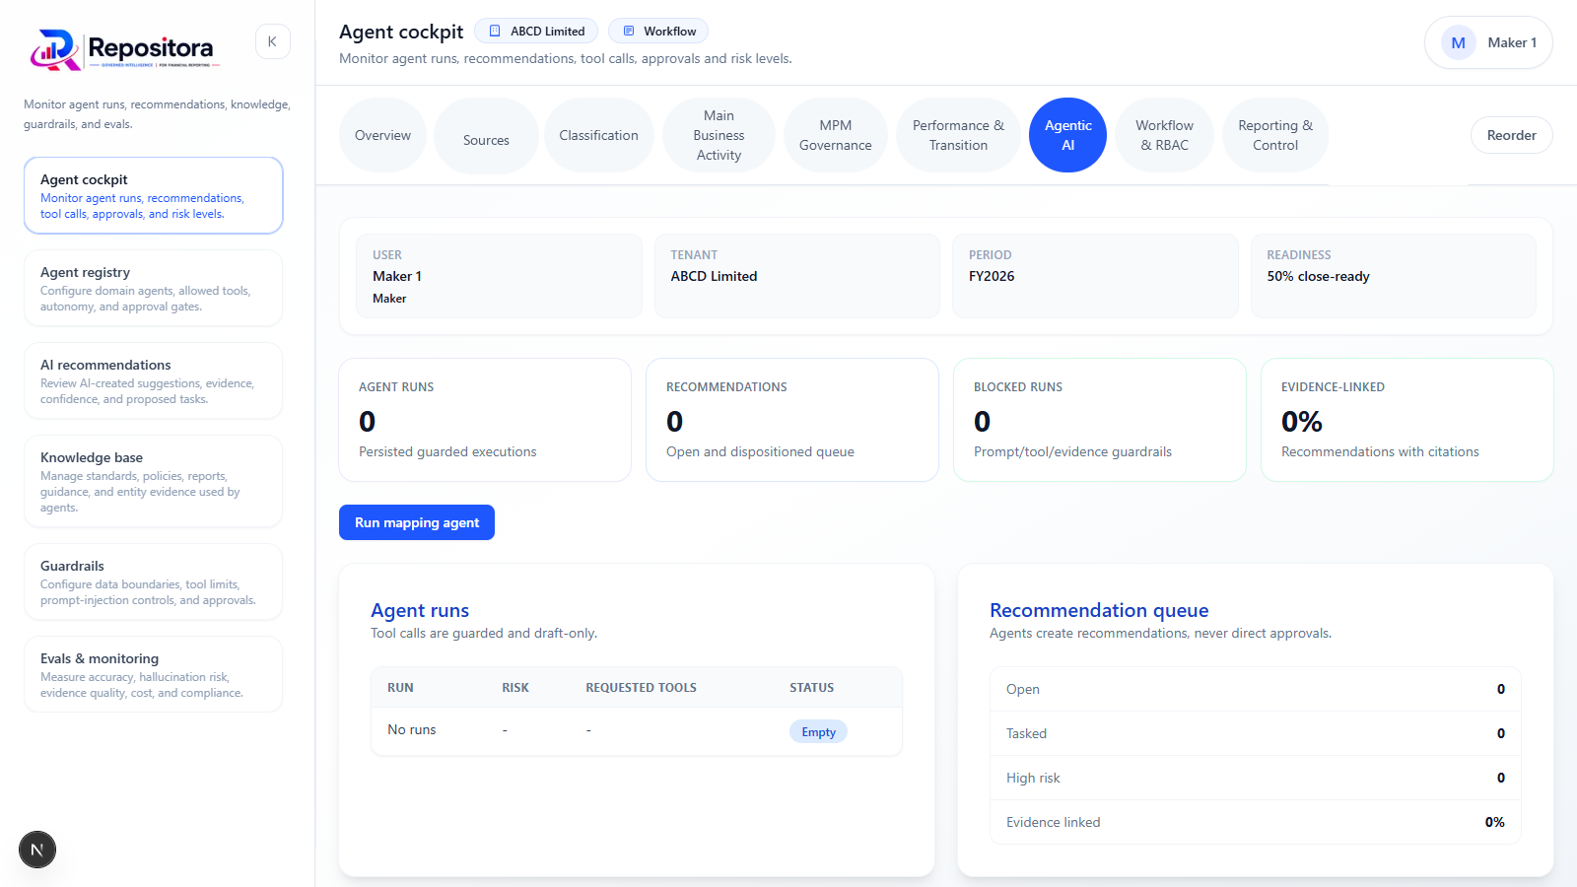Click the Recommendations stat card
This screenshot has height=887, width=1577.
(x=792, y=420)
